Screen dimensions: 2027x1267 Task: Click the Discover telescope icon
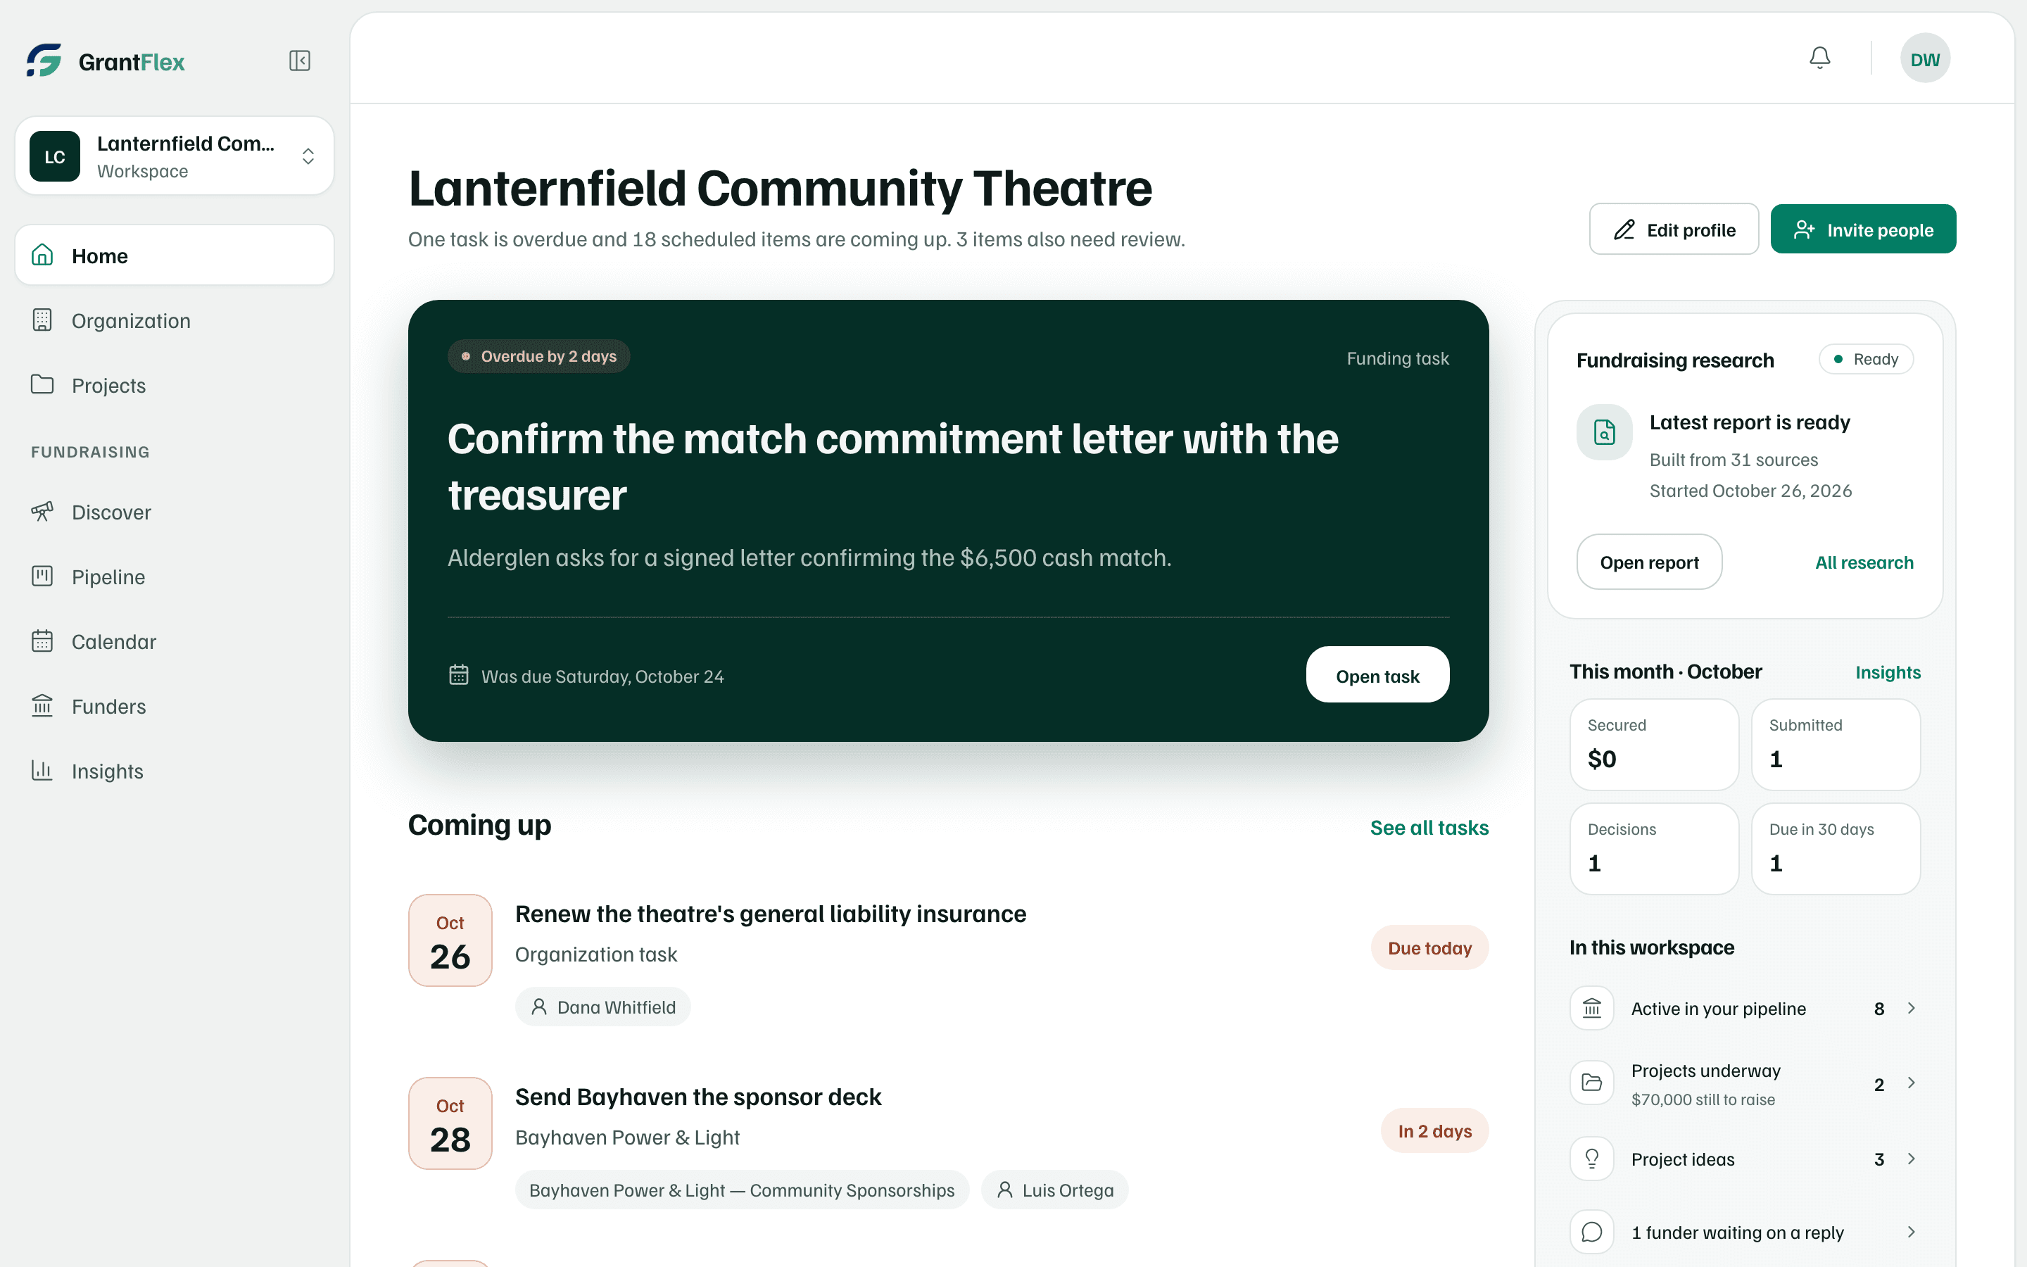tap(42, 511)
